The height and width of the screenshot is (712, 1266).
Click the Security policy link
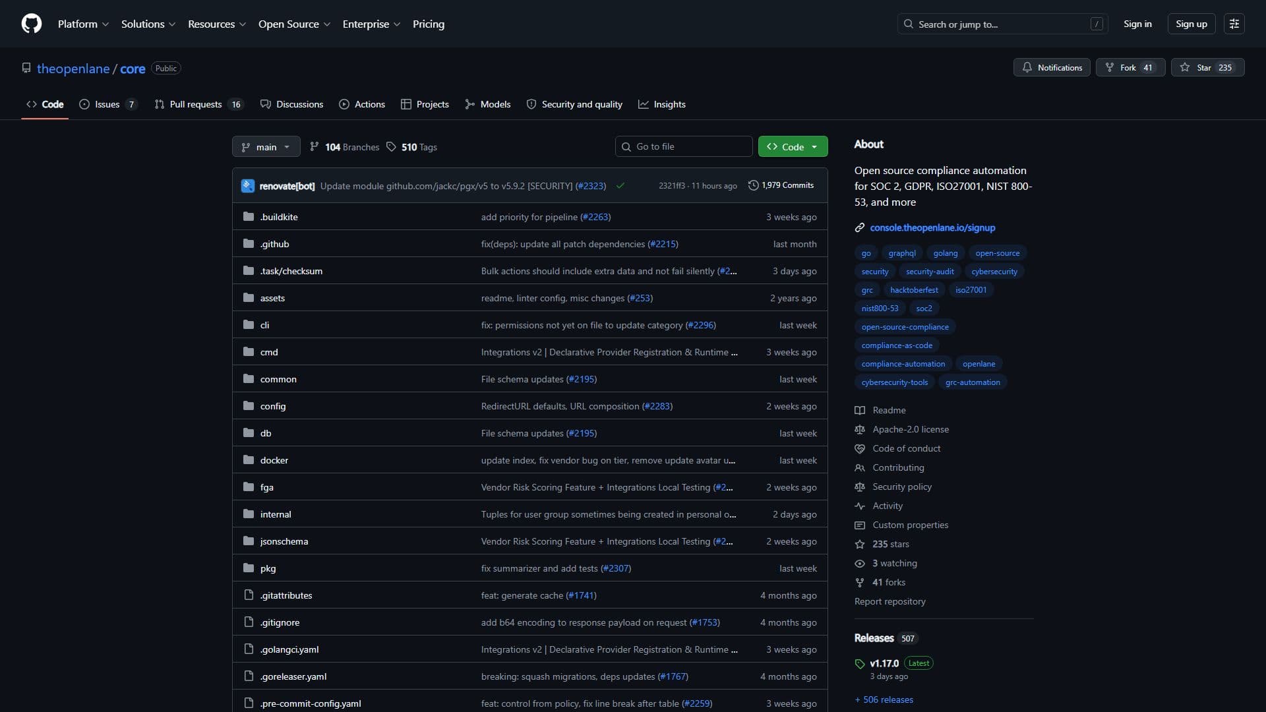(901, 487)
